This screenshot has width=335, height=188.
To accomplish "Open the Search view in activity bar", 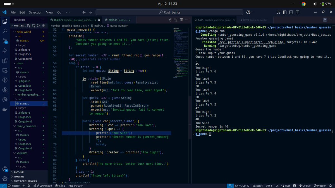I will pyautogui.click(x=5, y=31).
